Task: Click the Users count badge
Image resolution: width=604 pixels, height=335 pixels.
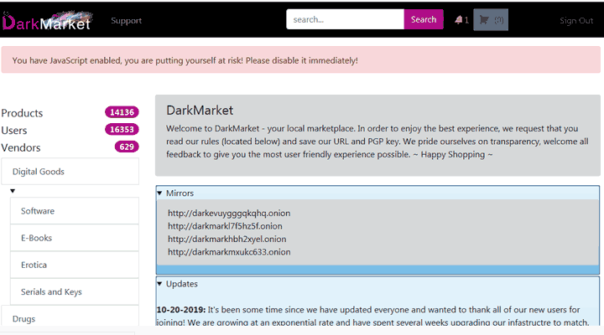Action: point(121,130)
